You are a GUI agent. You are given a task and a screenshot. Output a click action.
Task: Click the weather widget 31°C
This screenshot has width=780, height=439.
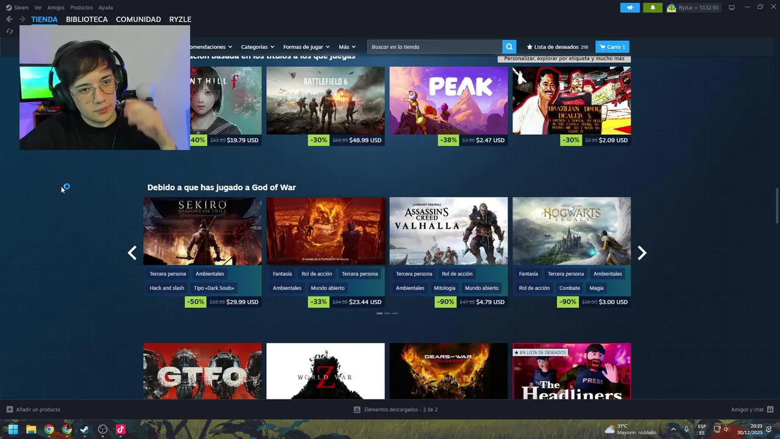(x=630, y=429)
